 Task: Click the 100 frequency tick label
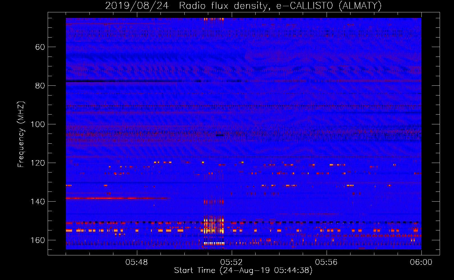[38, 124]
